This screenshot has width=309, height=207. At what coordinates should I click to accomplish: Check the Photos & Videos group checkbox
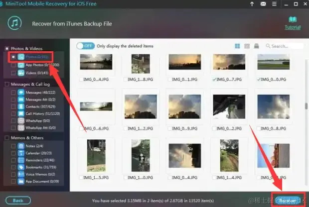(7, 48)
